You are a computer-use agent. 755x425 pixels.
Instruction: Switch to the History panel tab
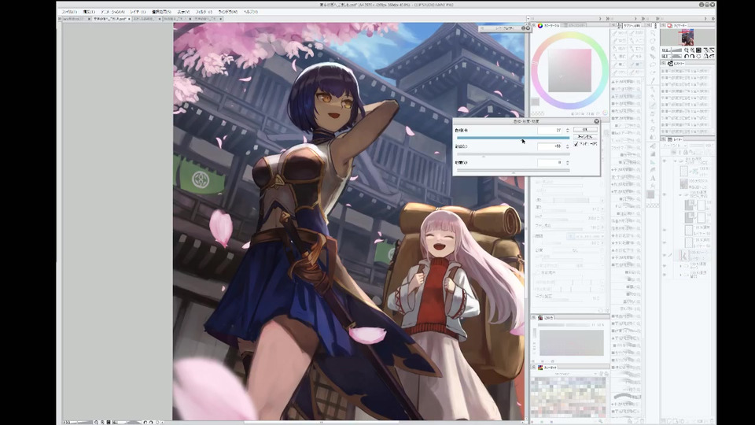(677, 63)
